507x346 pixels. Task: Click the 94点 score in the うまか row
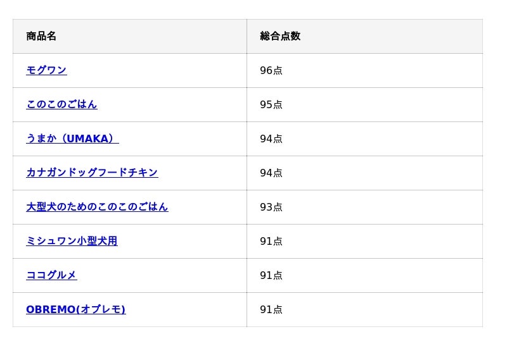click(271, 139)
